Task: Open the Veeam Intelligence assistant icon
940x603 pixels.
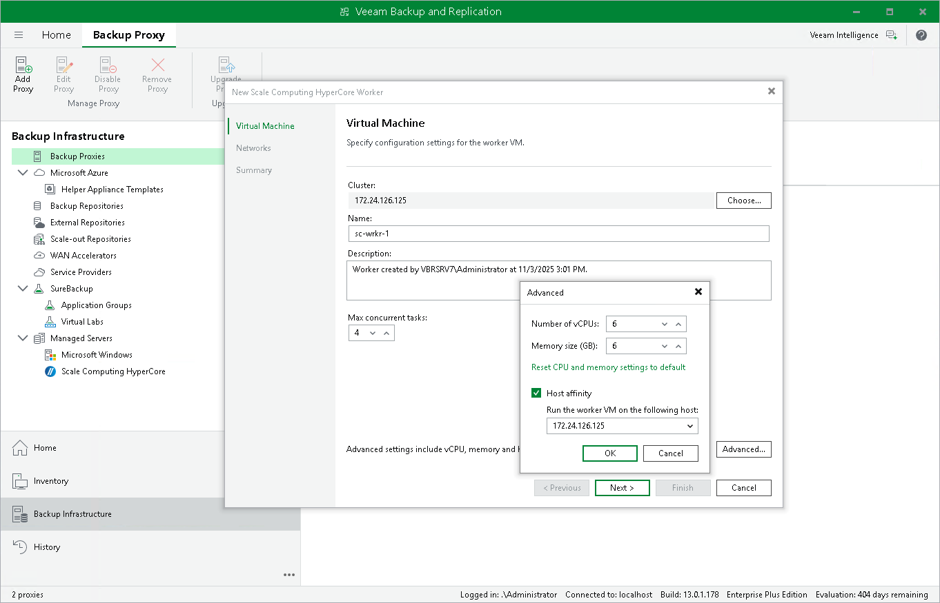Action: pos(892,35)
